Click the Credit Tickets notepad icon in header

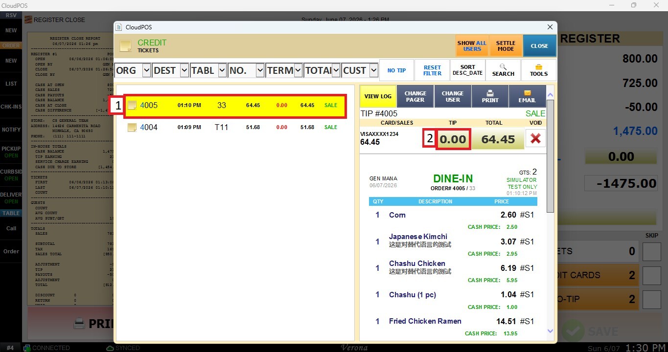coord(126,46)
